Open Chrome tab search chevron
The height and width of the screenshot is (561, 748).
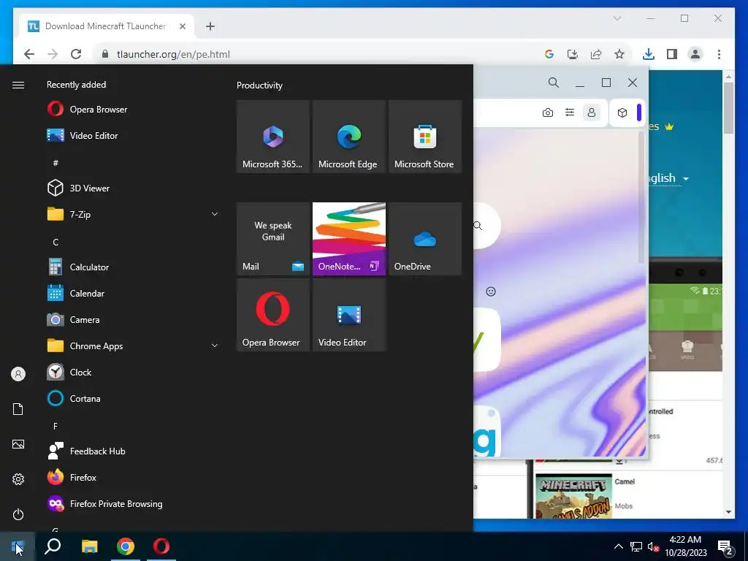[x=617, y=18]
